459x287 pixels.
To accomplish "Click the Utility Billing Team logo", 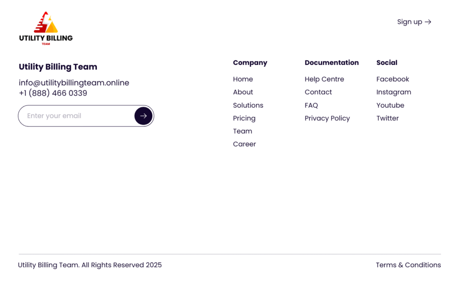I will [x=46, y=28].
